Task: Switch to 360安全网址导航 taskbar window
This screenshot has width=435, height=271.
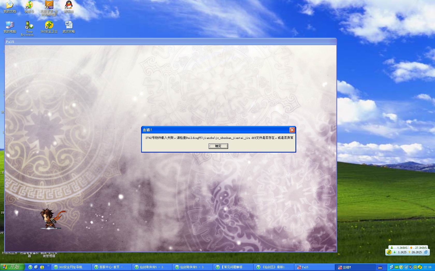Action: (x=71, y=267)
